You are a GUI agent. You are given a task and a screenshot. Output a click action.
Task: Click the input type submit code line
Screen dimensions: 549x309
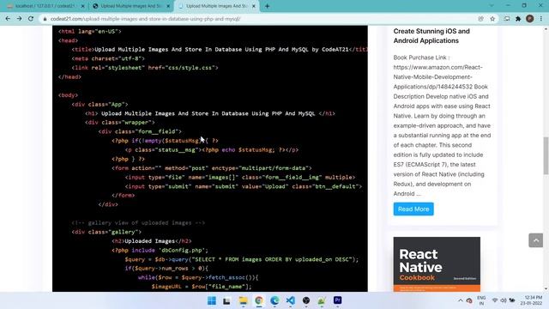pos(244,186)
